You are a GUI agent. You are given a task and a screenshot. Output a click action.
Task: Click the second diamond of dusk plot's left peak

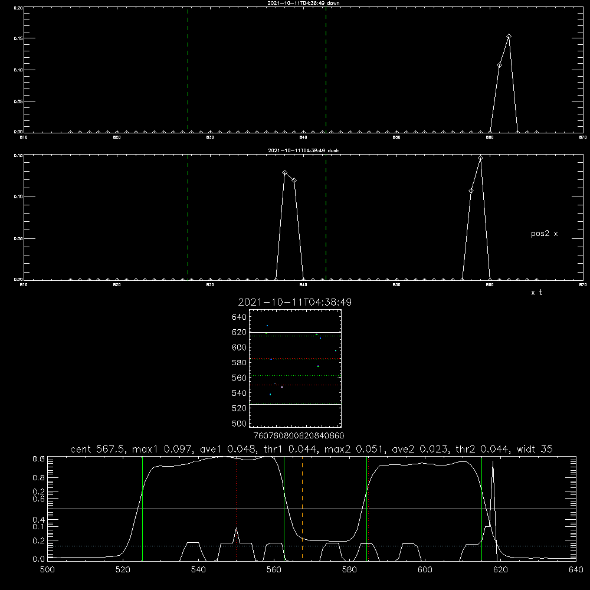(294, 180)
